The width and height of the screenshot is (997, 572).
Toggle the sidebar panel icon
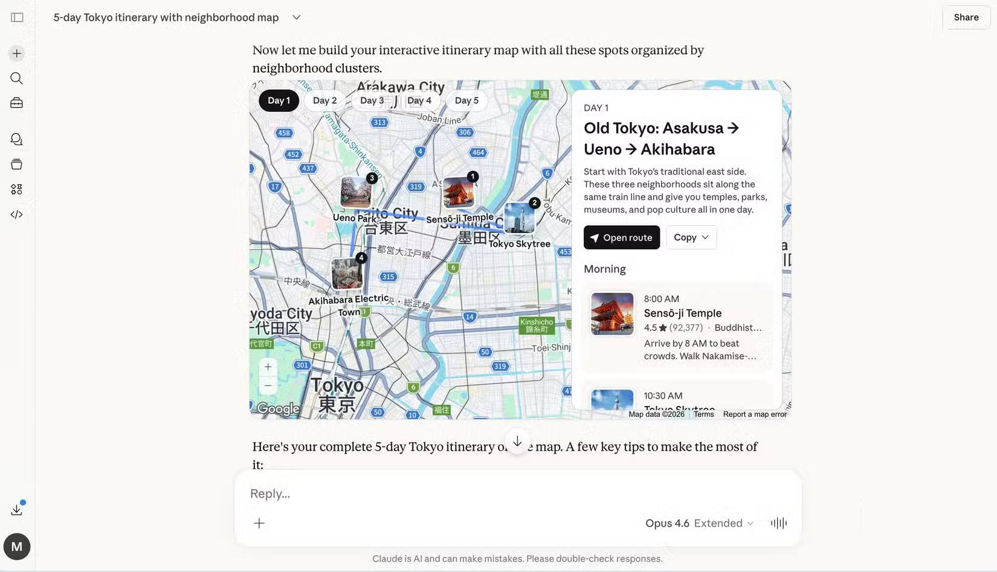pyautogui.click(x=17, y=18)
